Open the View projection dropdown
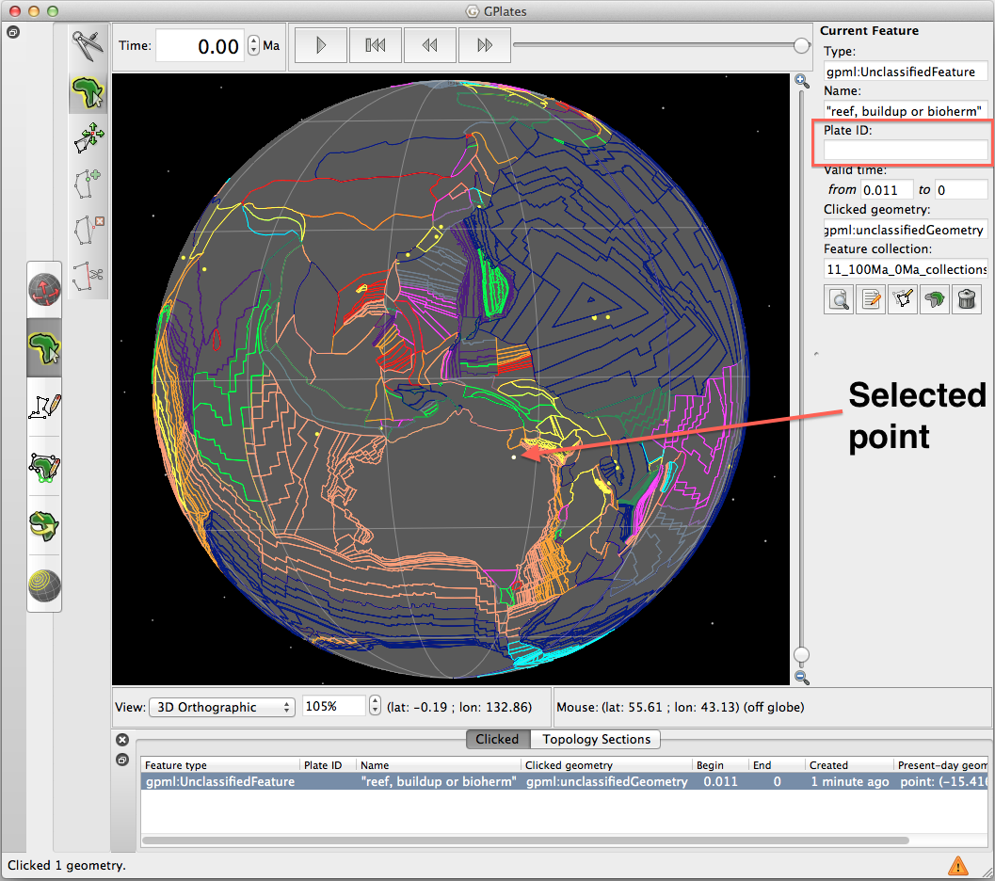 (221, 707)
